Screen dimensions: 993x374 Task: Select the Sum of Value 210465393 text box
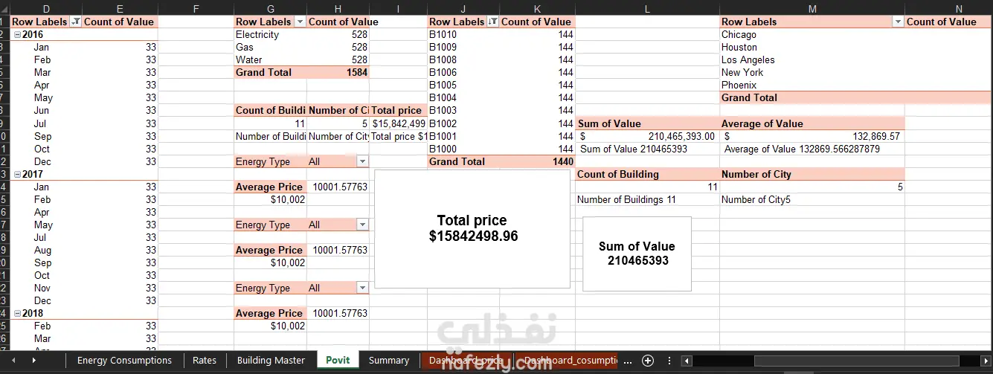[x=637, y=254]
